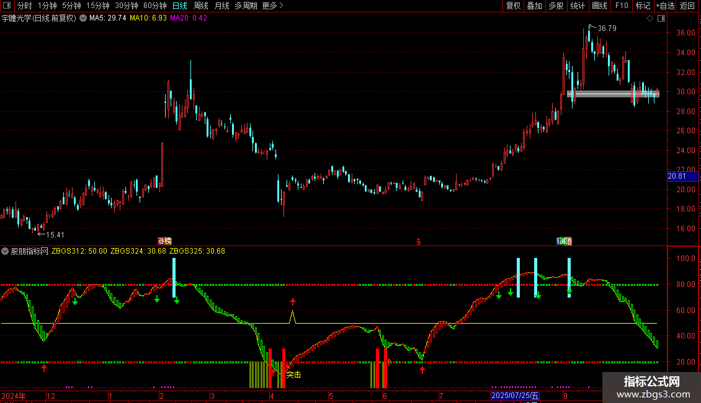Click the 36.79 high price annotation

607,29
